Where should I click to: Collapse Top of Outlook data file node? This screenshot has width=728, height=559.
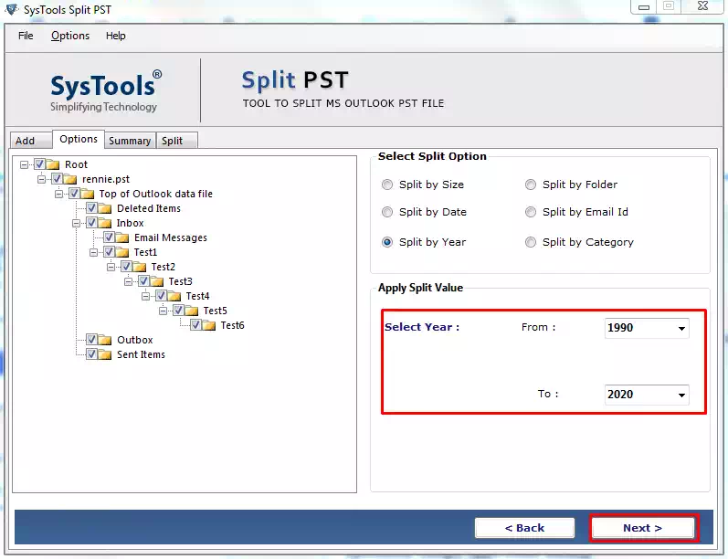pyautogui.click(x=59, y=194)
